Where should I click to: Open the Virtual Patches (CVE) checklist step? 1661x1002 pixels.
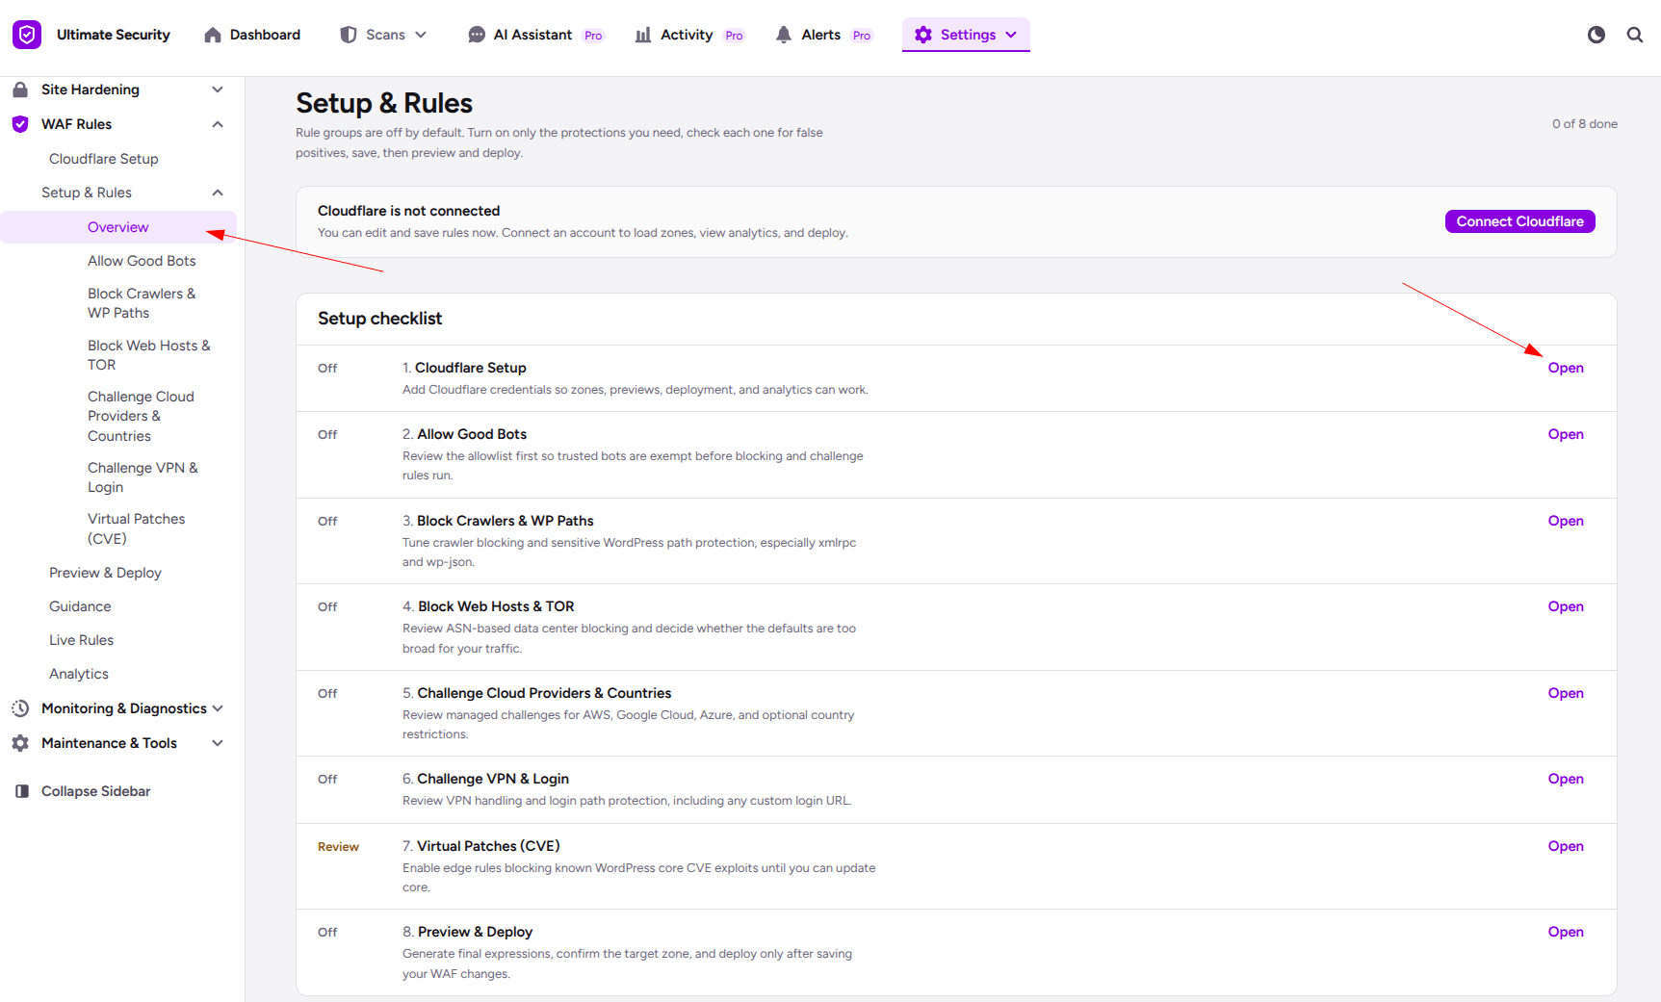pyautogui.click(x=1566, y=846)
